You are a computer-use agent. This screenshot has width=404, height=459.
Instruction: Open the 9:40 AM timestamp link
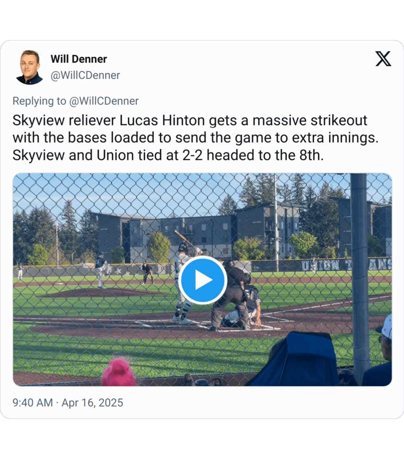[33, 403]
